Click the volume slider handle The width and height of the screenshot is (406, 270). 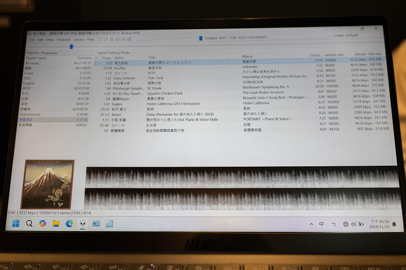click(201, 38)
